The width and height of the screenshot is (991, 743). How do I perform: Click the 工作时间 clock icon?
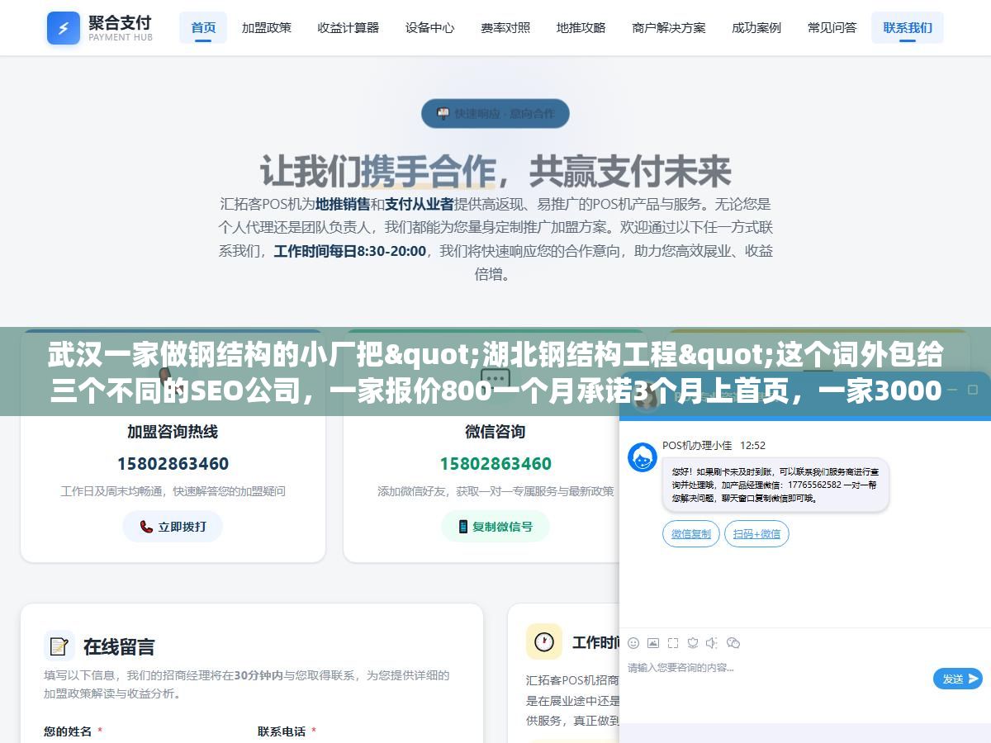543,641
